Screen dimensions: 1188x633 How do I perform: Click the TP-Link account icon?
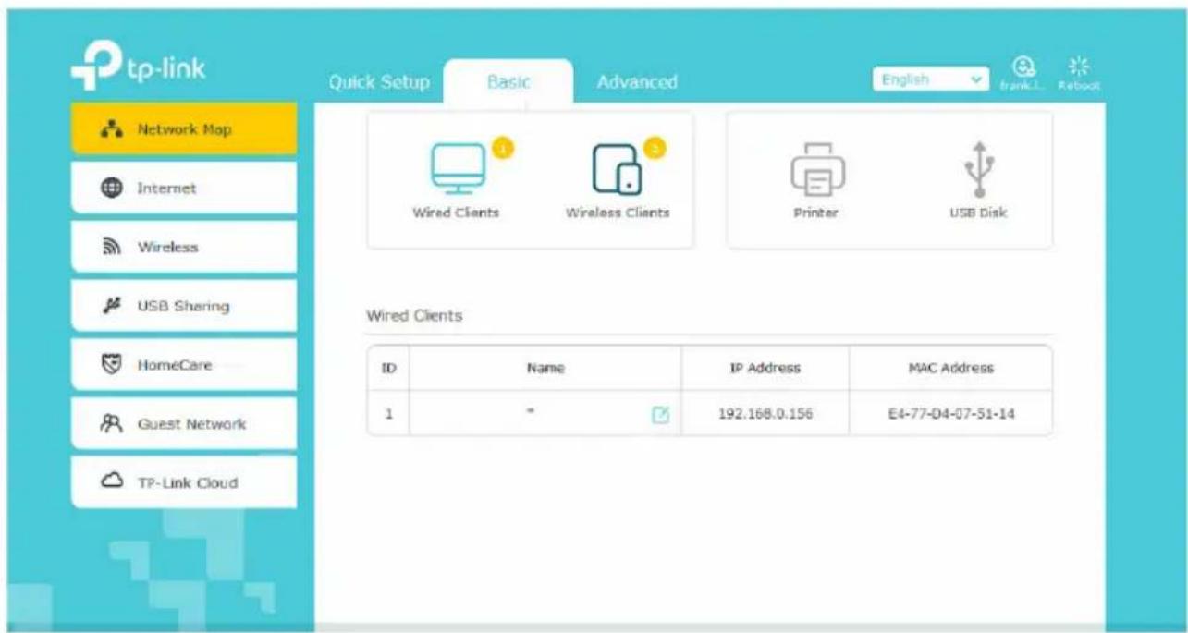pos(1023,67)
